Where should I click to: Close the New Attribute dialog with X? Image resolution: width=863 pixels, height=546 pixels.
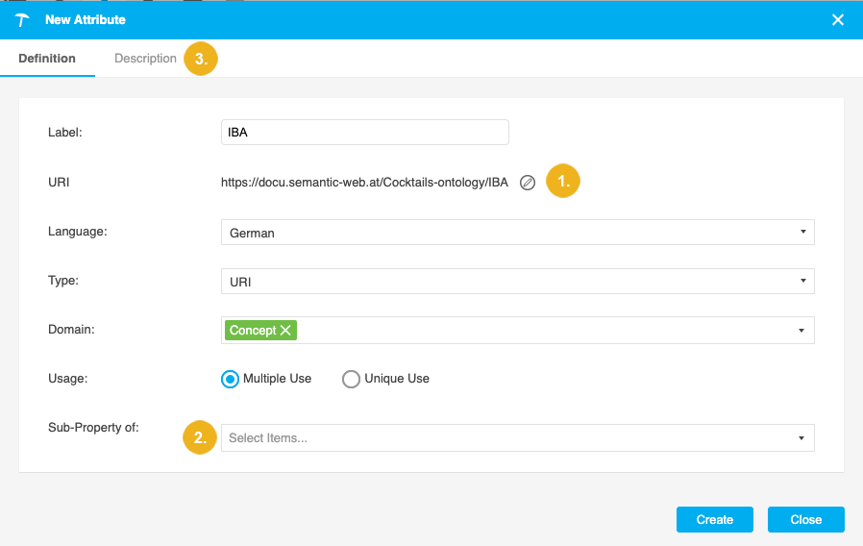838,20
